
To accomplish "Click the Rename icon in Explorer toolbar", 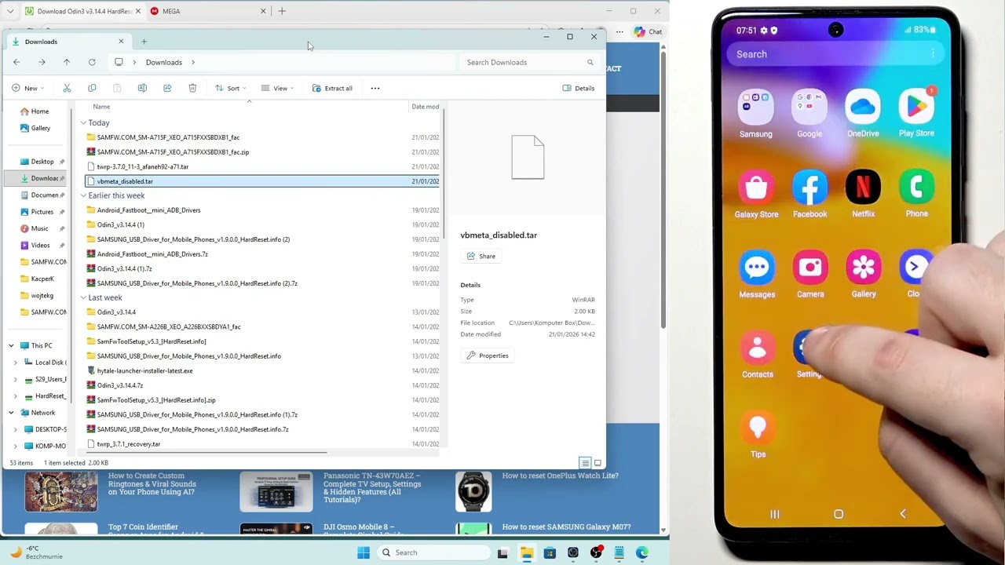I will coord(142,88).
